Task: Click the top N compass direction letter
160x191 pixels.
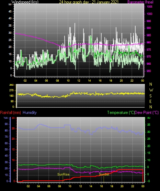Action: (151, 84)
